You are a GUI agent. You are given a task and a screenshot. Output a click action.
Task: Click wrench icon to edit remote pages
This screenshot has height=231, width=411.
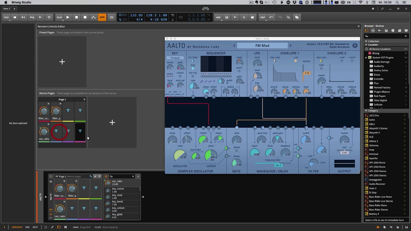pos(91,176)
